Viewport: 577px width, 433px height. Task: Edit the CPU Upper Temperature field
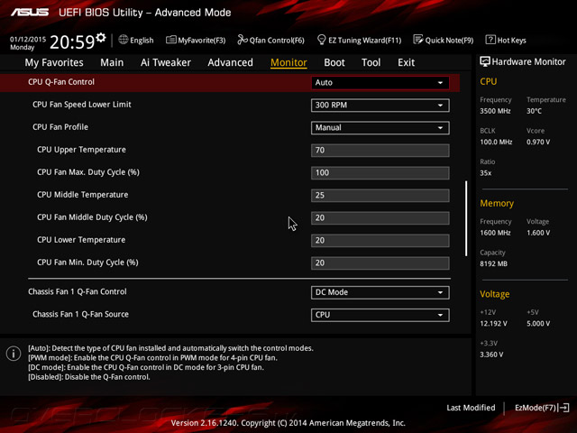point(380,151)
